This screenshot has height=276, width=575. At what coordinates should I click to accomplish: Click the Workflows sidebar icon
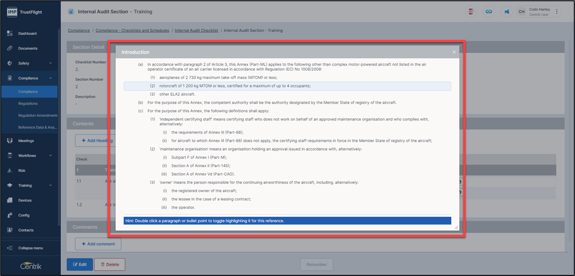click(x=10, y=156)
